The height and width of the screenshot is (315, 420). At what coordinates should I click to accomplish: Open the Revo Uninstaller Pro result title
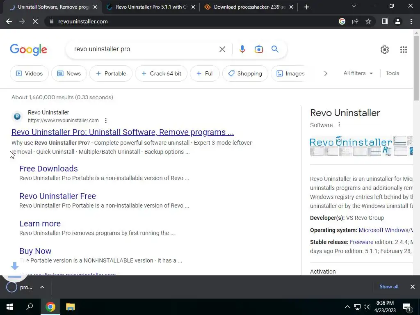coord(123,132)
